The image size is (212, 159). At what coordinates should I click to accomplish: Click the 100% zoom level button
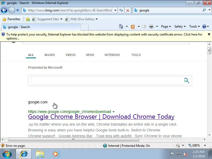click(x=194, y=145)
